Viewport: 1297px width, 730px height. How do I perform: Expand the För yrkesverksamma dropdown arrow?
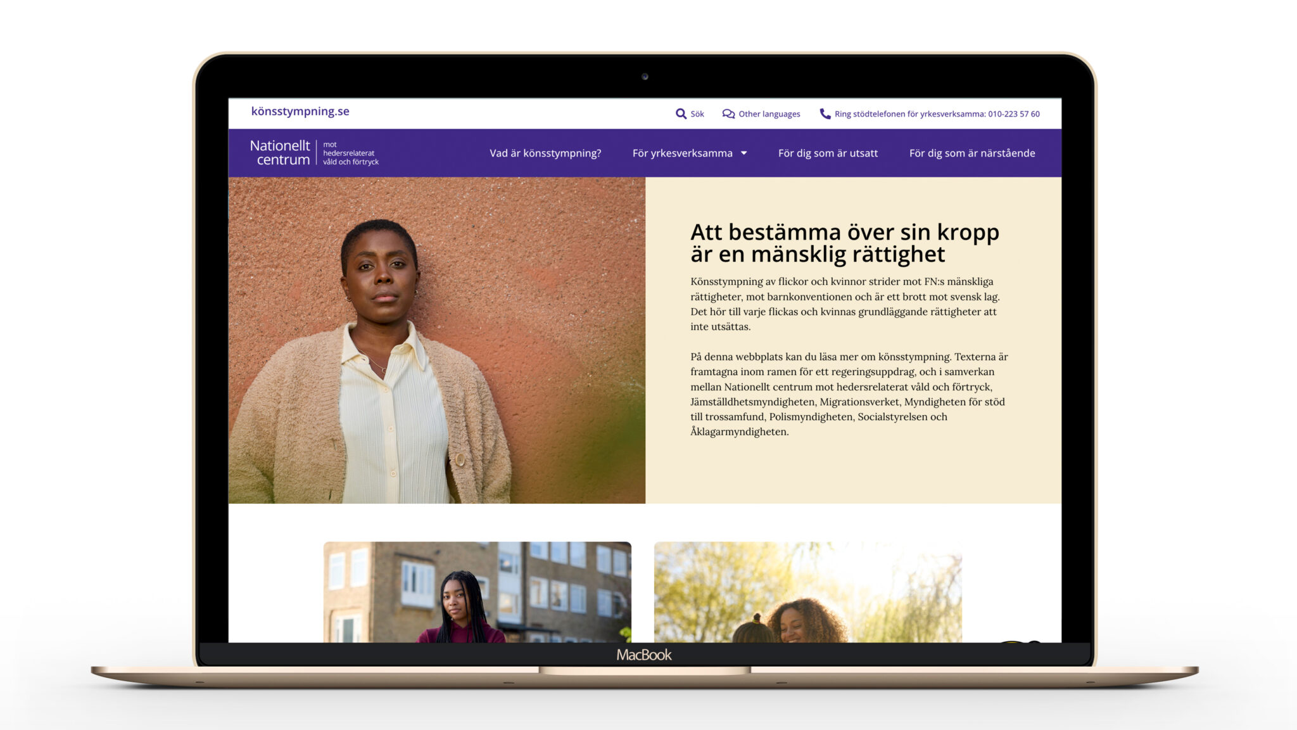click(744, 153)
